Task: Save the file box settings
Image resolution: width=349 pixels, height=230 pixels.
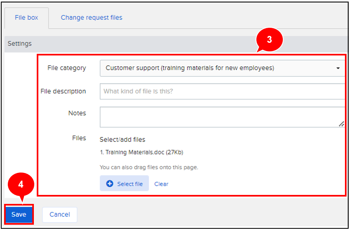Action: point(19,215)
